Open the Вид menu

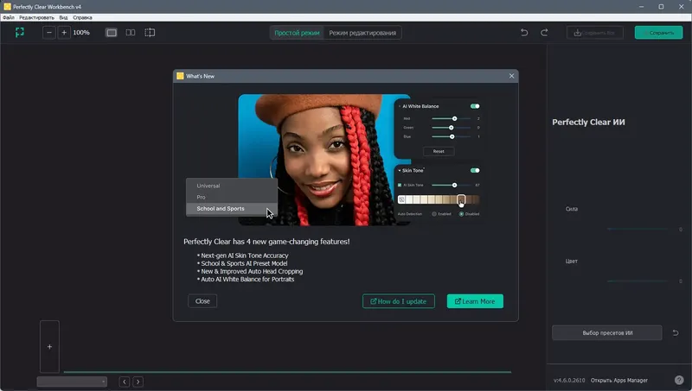(63, 17)
